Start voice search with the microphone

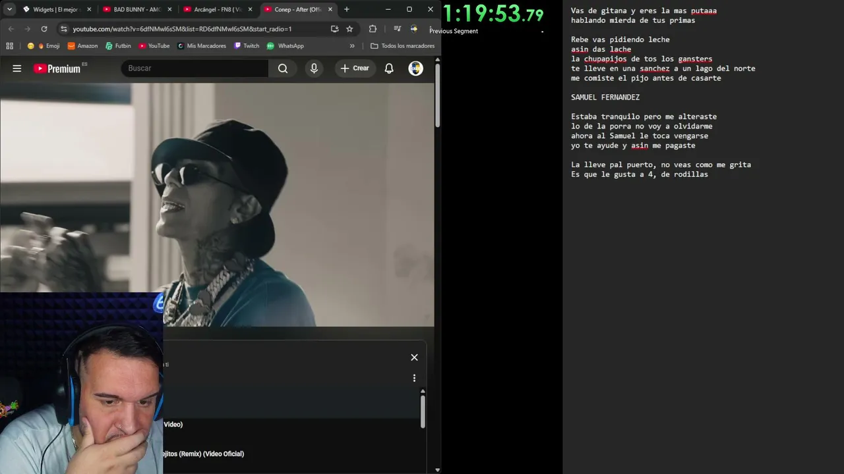[x=314, y=68]
